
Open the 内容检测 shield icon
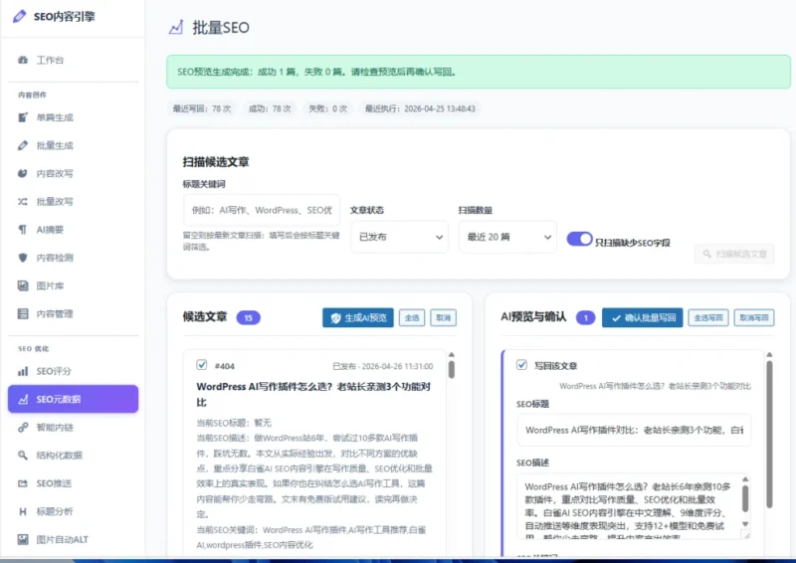click(23, 258)
